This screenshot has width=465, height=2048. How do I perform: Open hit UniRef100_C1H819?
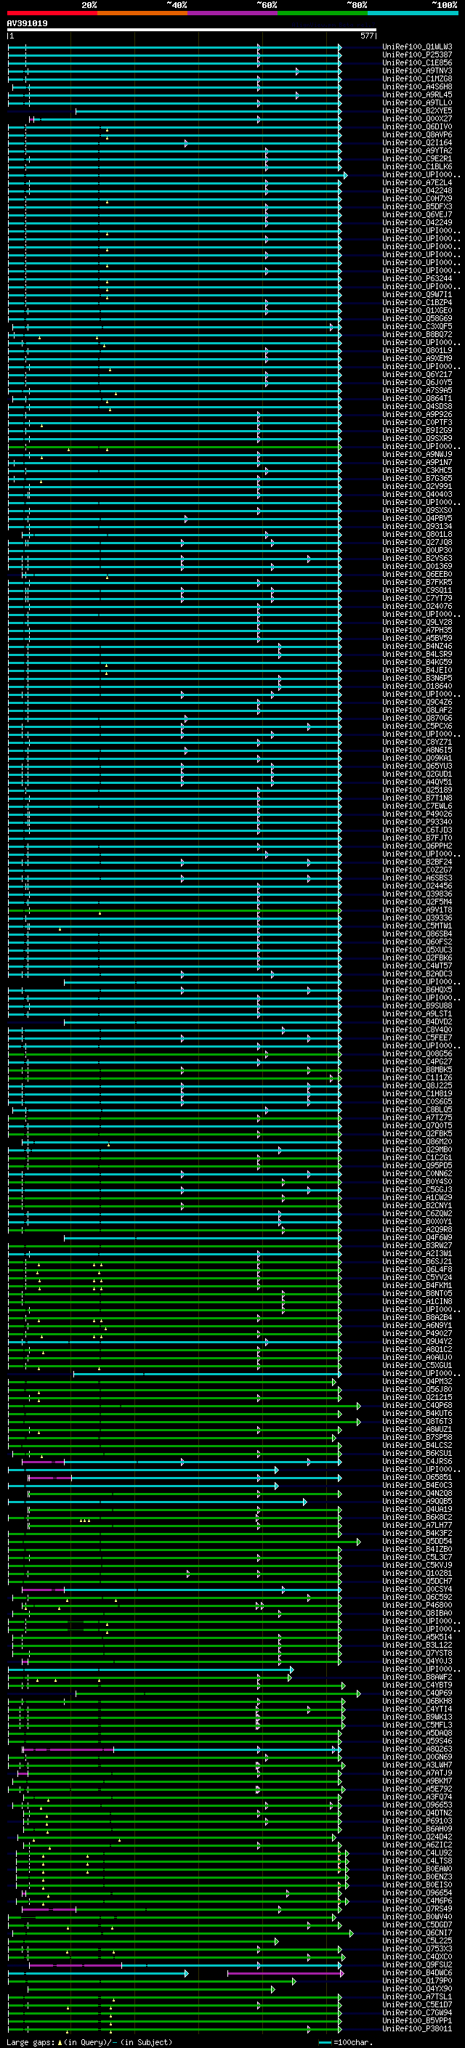(x=417, y=1093)
